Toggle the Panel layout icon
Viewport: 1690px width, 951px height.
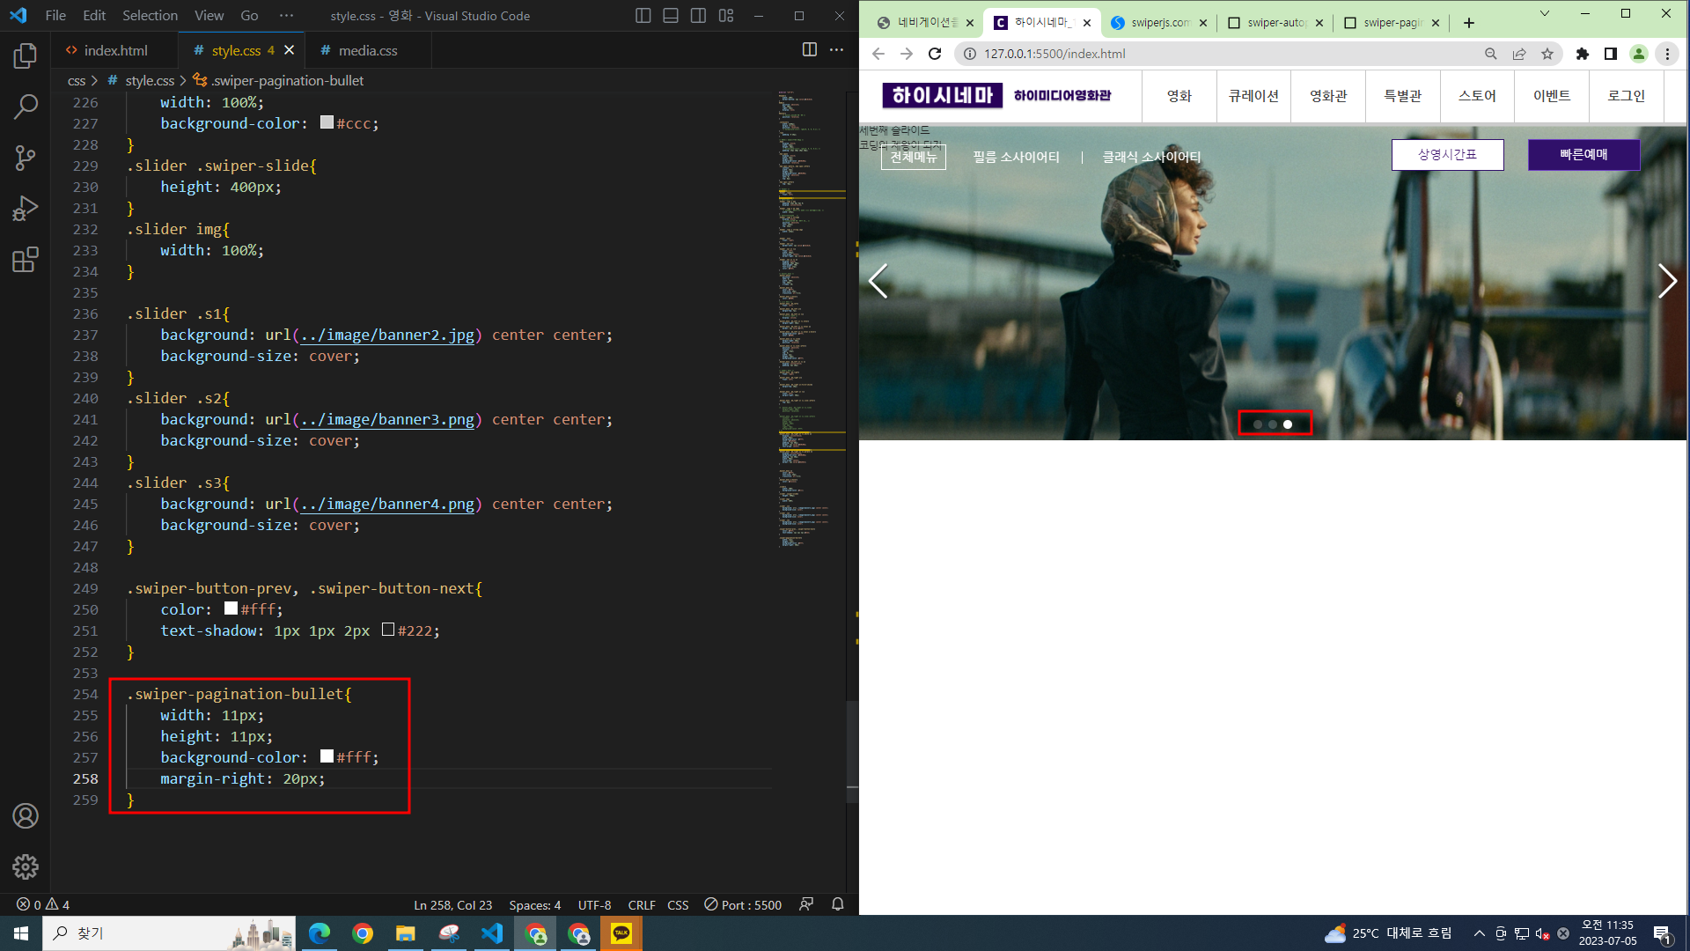(x=670, y=16)
